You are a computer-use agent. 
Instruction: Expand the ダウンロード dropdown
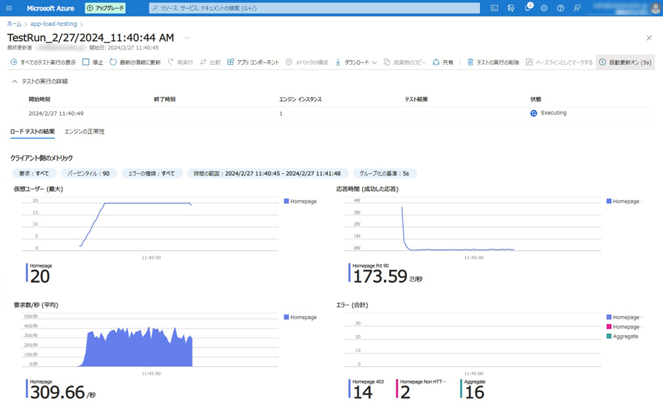tap(356, 62)
